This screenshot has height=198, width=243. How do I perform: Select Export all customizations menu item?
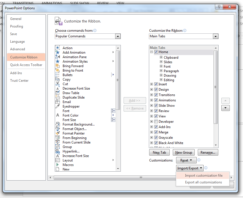point(203,182)
